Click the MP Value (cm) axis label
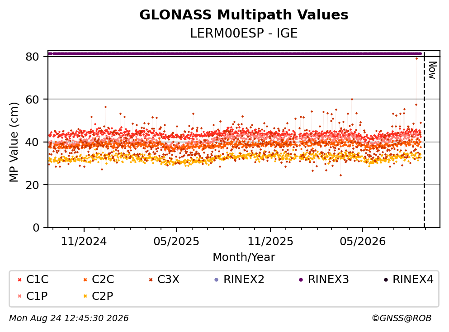 14,142
